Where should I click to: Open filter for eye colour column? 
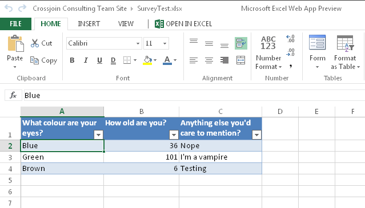[98, 134]
